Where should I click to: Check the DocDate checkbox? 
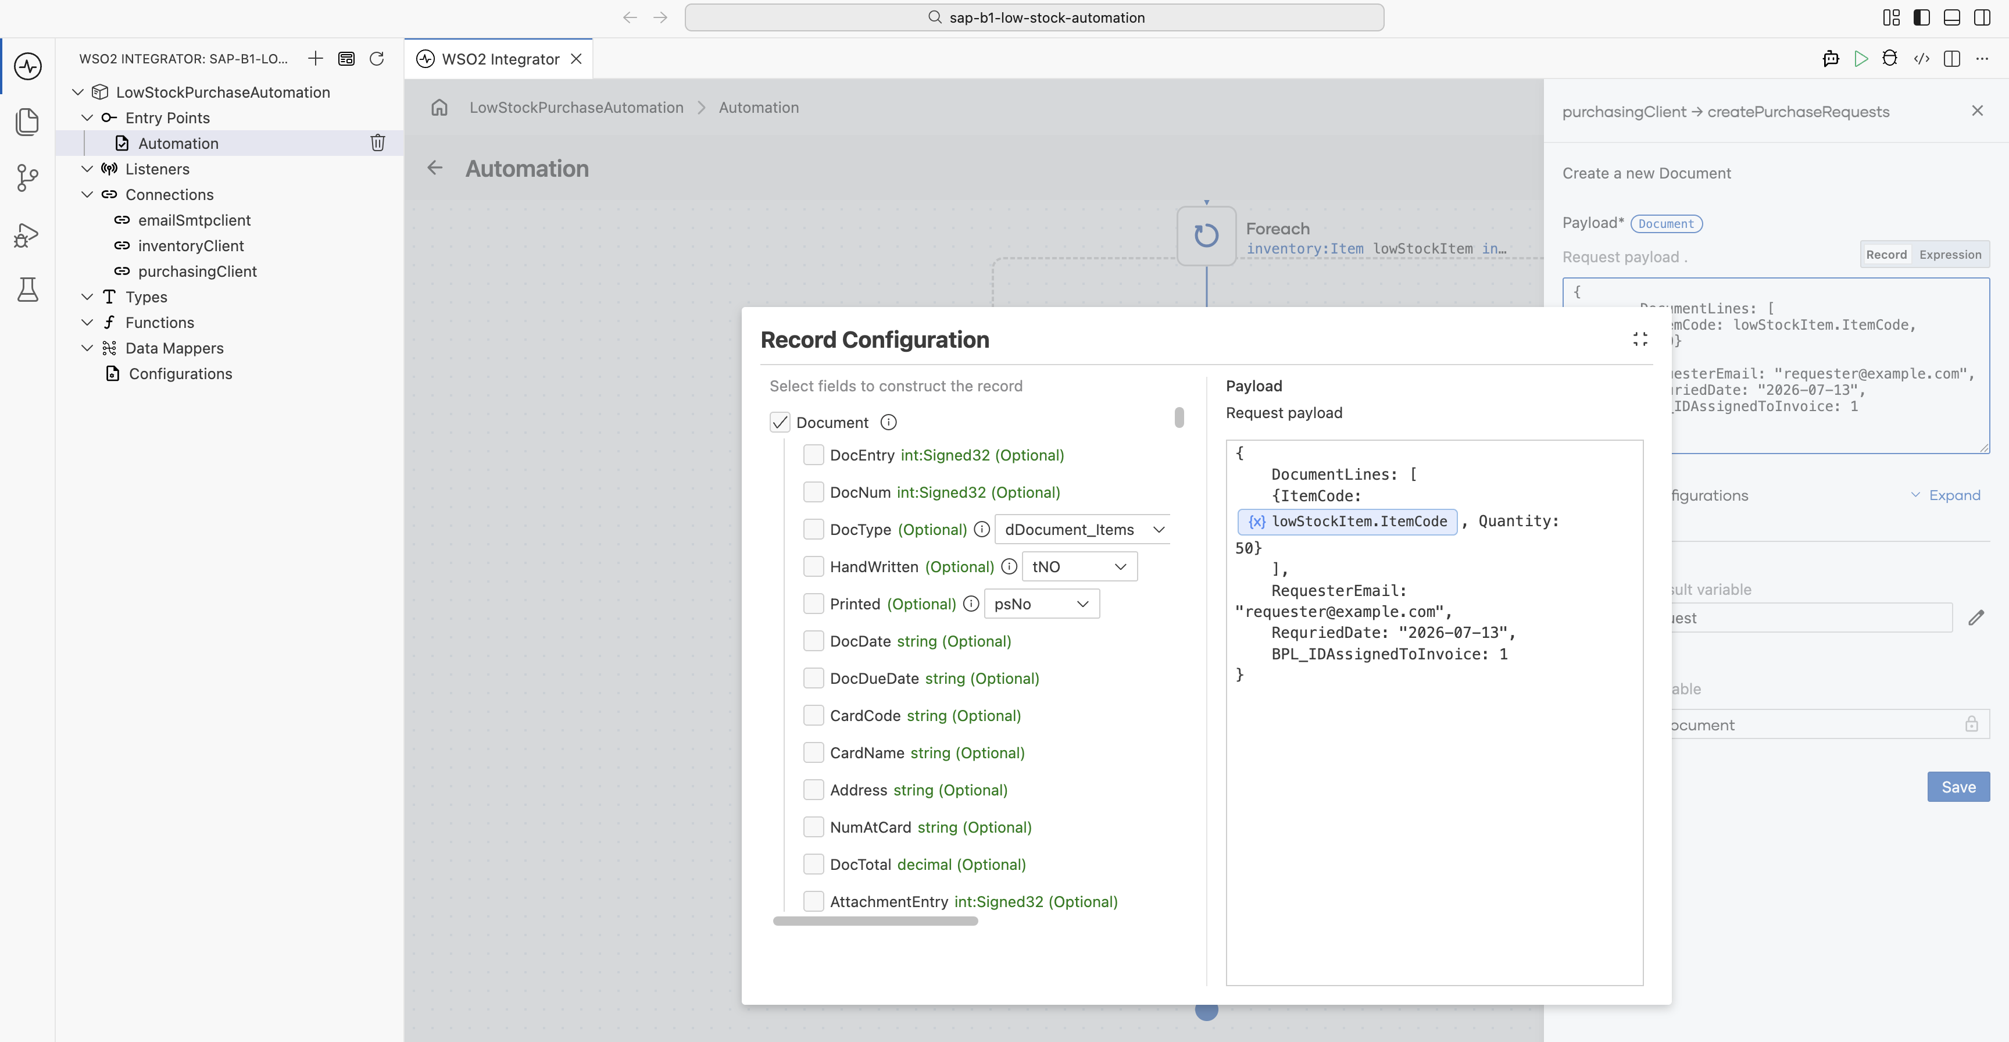pos(813,641)
